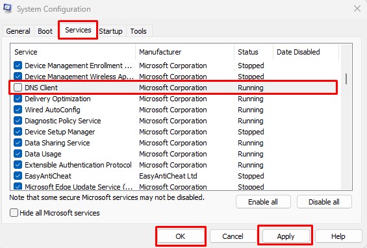Uncheck Wired AutoConfig service
Viewport: 367px width, 248px height.
coord(18,110)
